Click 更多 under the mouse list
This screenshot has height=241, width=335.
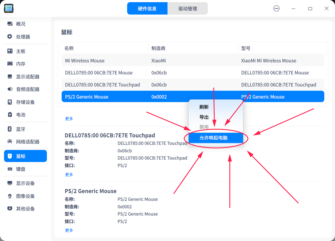(69, 119)
